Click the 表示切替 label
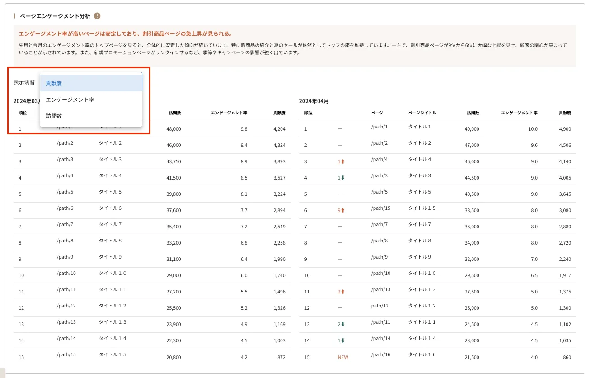This screenshot has height=378, width=590. pos(24,82)
